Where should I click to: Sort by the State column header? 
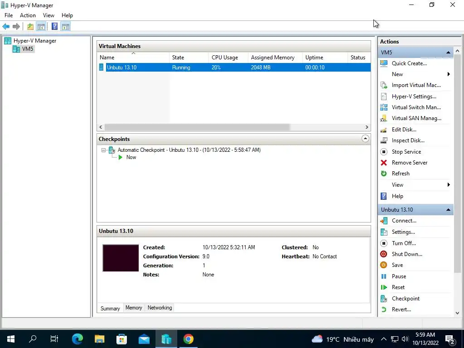pyautogui.click(x=188, y=58)
